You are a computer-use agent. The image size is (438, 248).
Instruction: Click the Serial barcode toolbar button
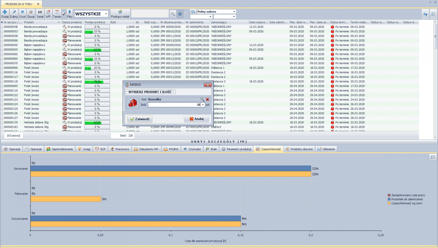40,14
